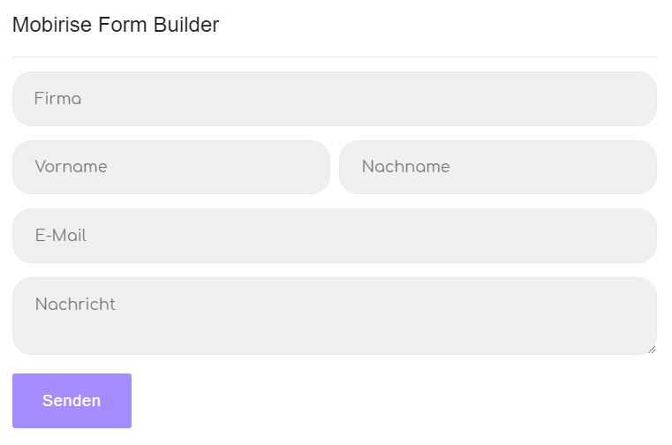
Task: Focus the Vorname text field
Action: [170, 167]
